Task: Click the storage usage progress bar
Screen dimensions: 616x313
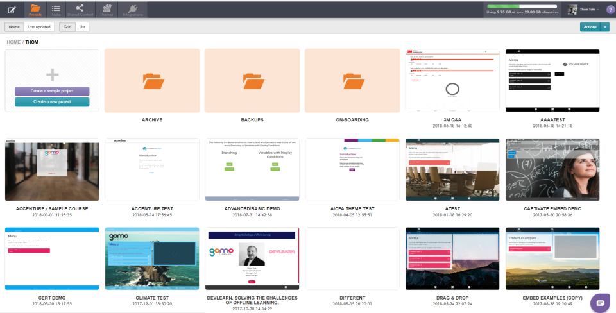Action: pyautogui.click(x=522, y=6)
